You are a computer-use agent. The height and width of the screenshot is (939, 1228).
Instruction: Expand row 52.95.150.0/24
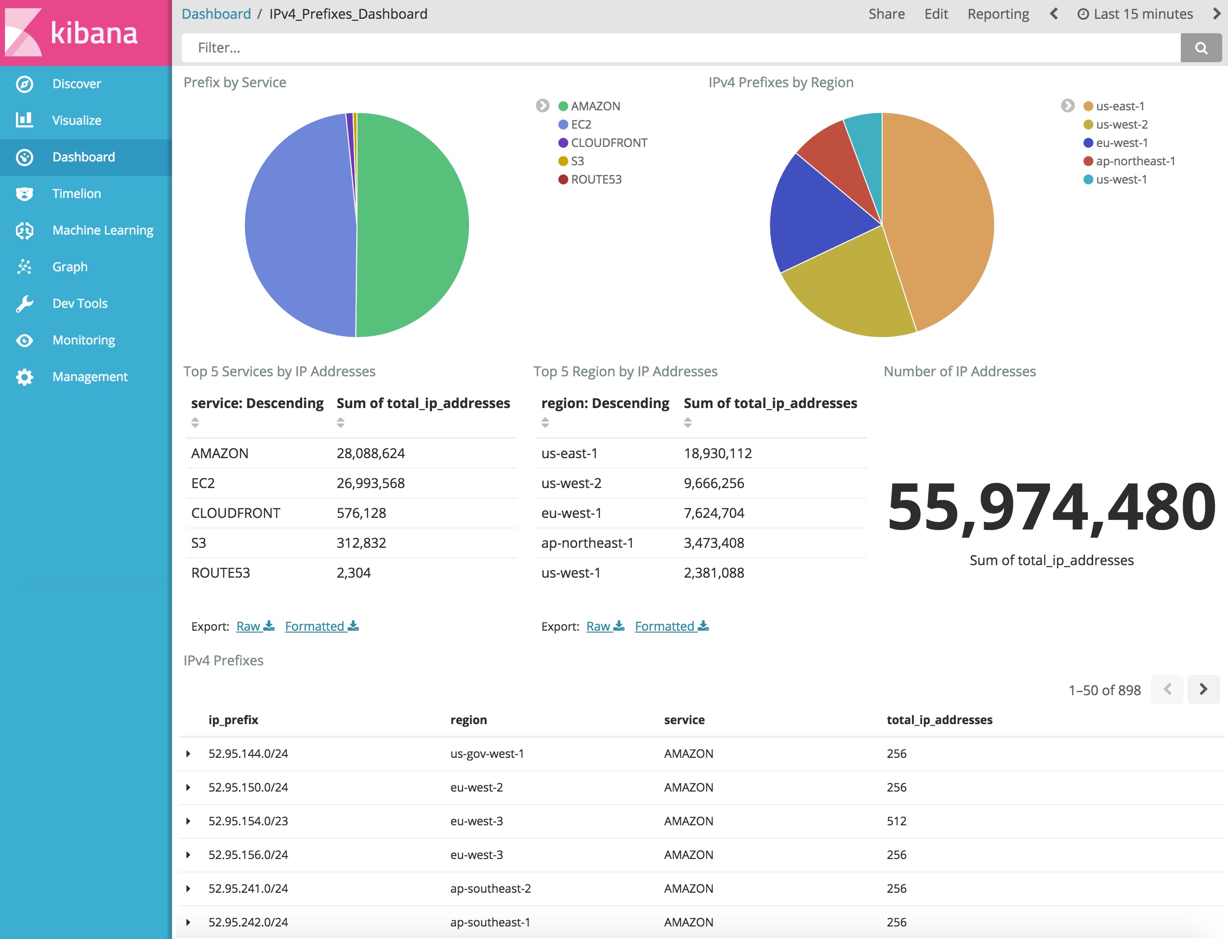(188, 787)
